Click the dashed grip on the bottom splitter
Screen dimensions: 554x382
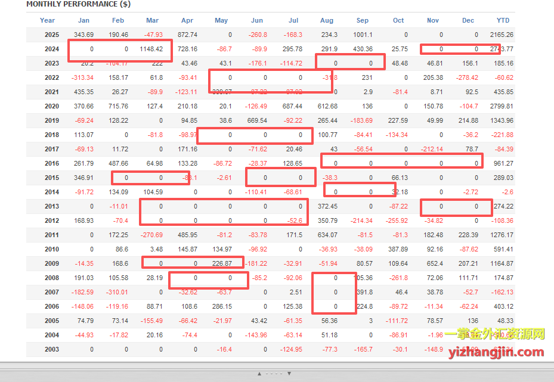[274, 374]
